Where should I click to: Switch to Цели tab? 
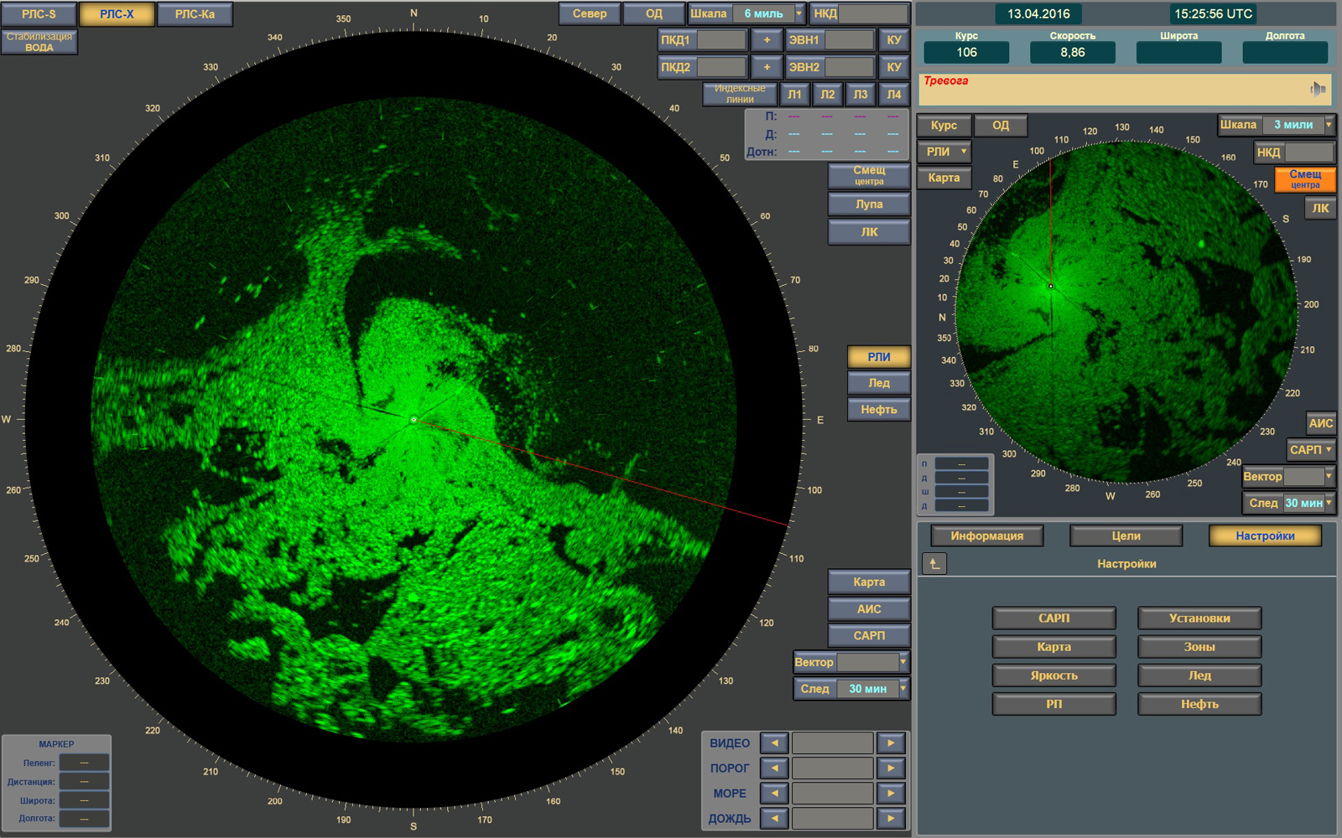(1126, 536)
